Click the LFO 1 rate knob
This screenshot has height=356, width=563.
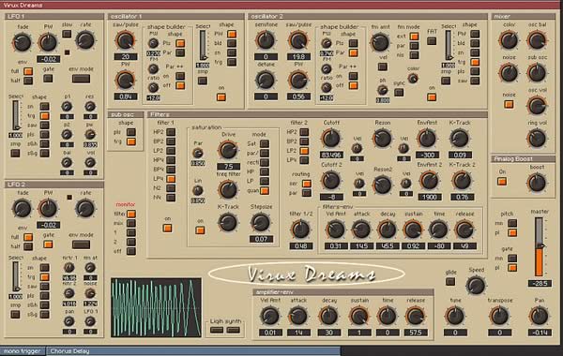(x=85, y=39)
